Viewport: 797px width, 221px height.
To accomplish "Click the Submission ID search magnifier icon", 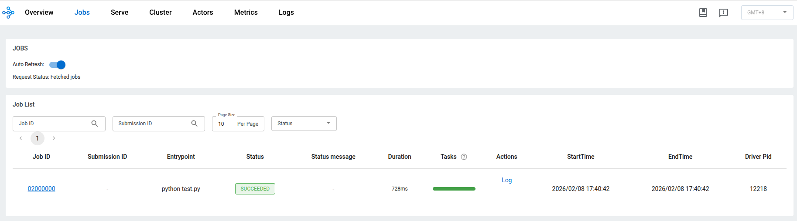I will [195, 124].
